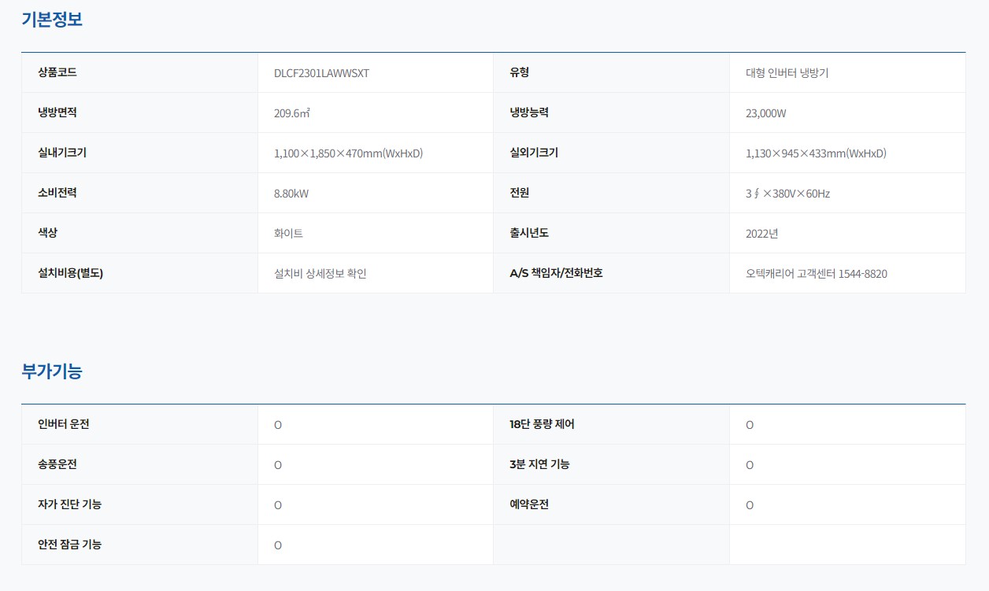Click the 출시년도 label
The width and height of the screenshot is (989, 591).
click(x=529, y=233)
